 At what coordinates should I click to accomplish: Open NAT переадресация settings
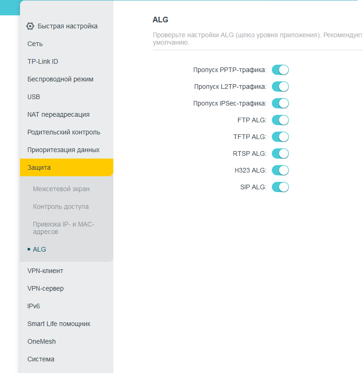[x=59, y=114]
